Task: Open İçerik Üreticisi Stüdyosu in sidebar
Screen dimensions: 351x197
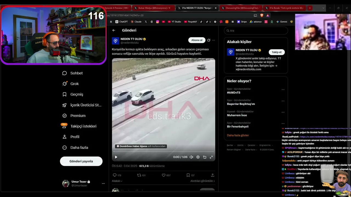Action: coord(82,105)
